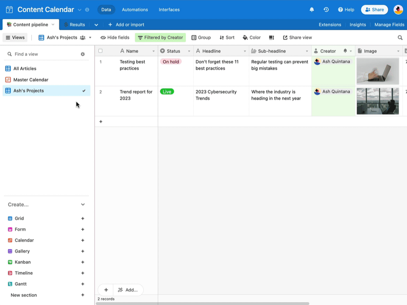Switch to the Automations tab
This screenshot has height=305, width=407.
[x=134, y=9]
